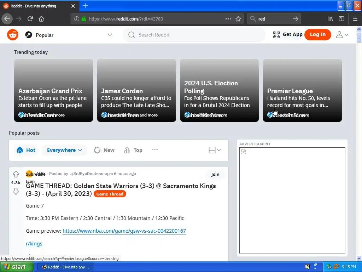
Task: Open the Windows start menu
Action: point(17,267)
